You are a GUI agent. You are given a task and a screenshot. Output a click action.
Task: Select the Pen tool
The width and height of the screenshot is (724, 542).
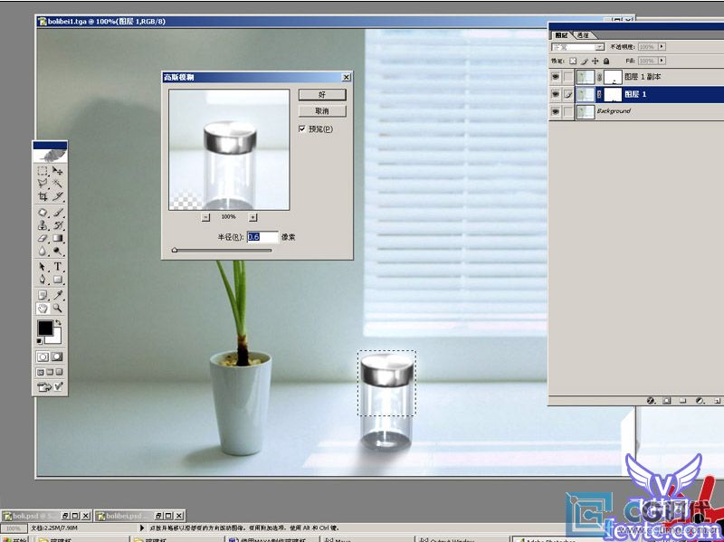coord(43,280)
